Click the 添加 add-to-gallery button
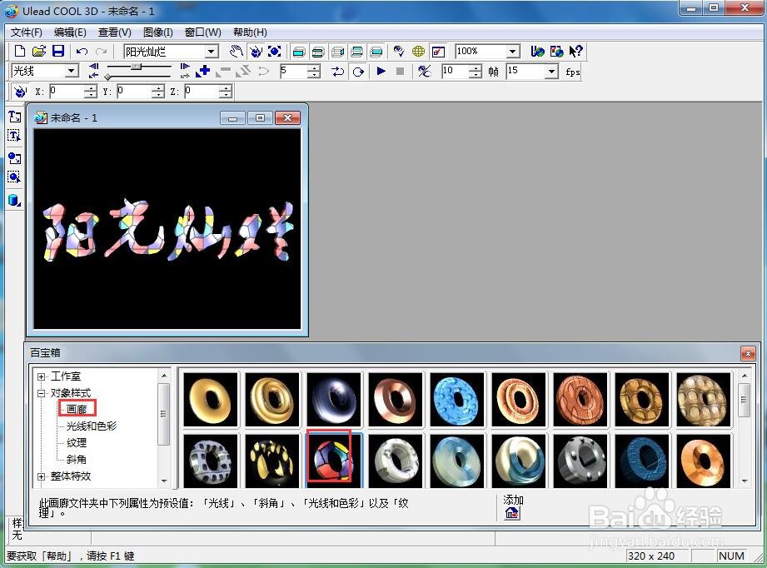Screen dimensions: 767x568 [x=512, y=513]
